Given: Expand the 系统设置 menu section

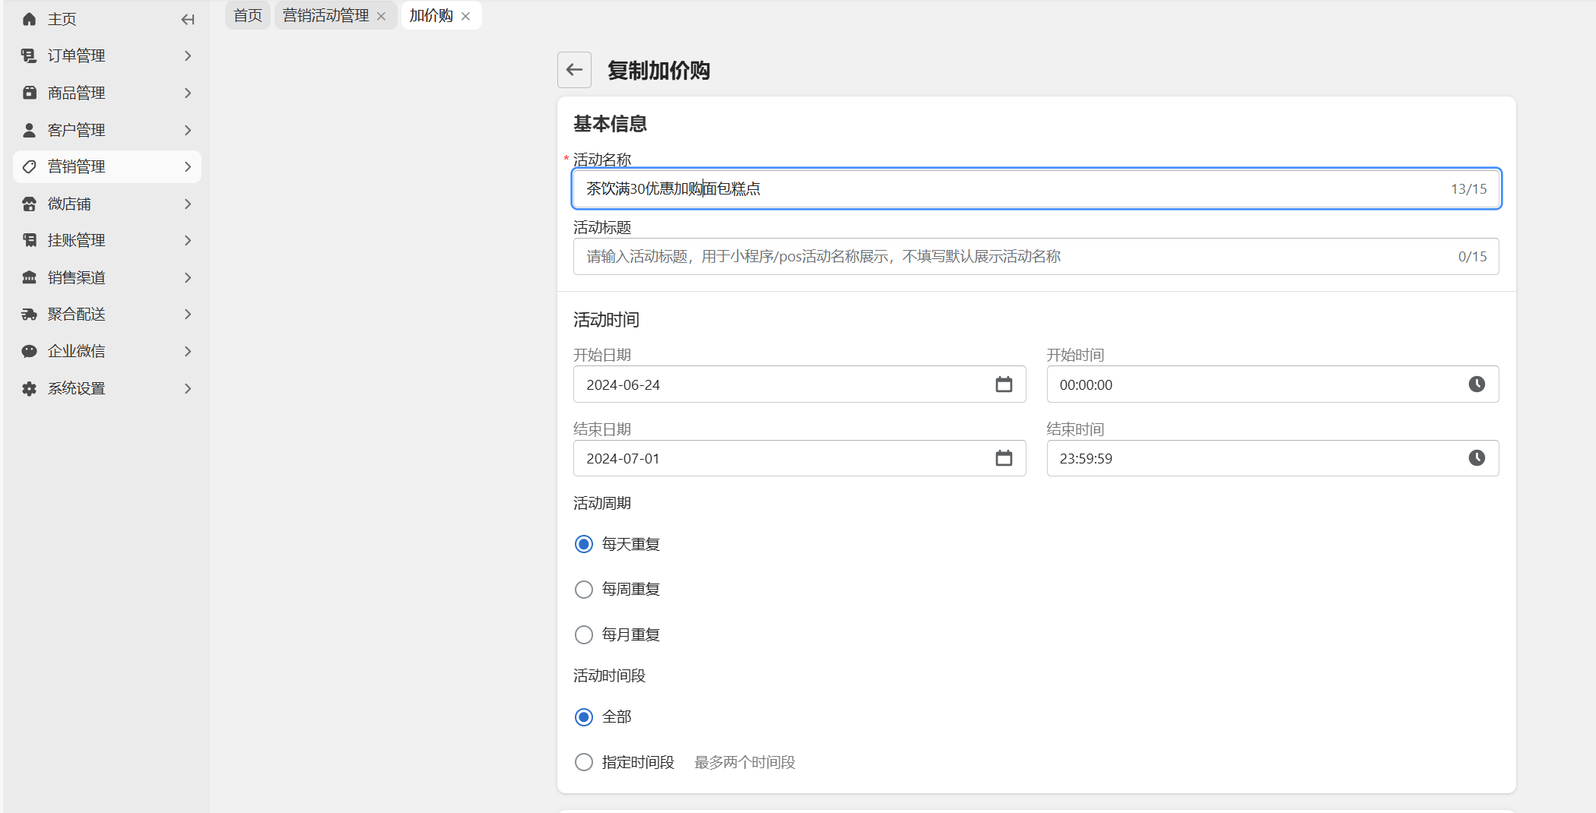Looking at the screenshot, I should point(106,388).
